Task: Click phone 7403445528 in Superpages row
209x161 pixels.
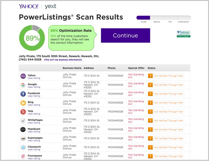Action: pyautogui.click(x=115, y=138)
